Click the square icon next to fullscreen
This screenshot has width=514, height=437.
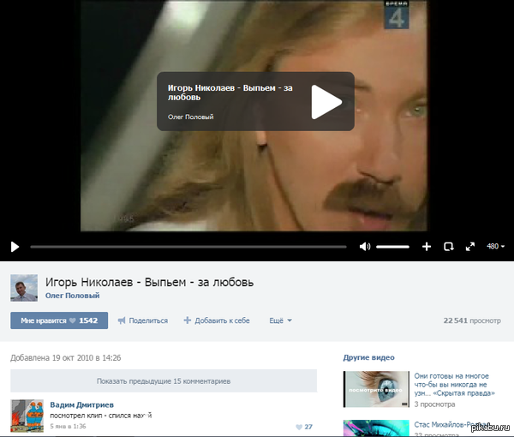tap(448, 247)
